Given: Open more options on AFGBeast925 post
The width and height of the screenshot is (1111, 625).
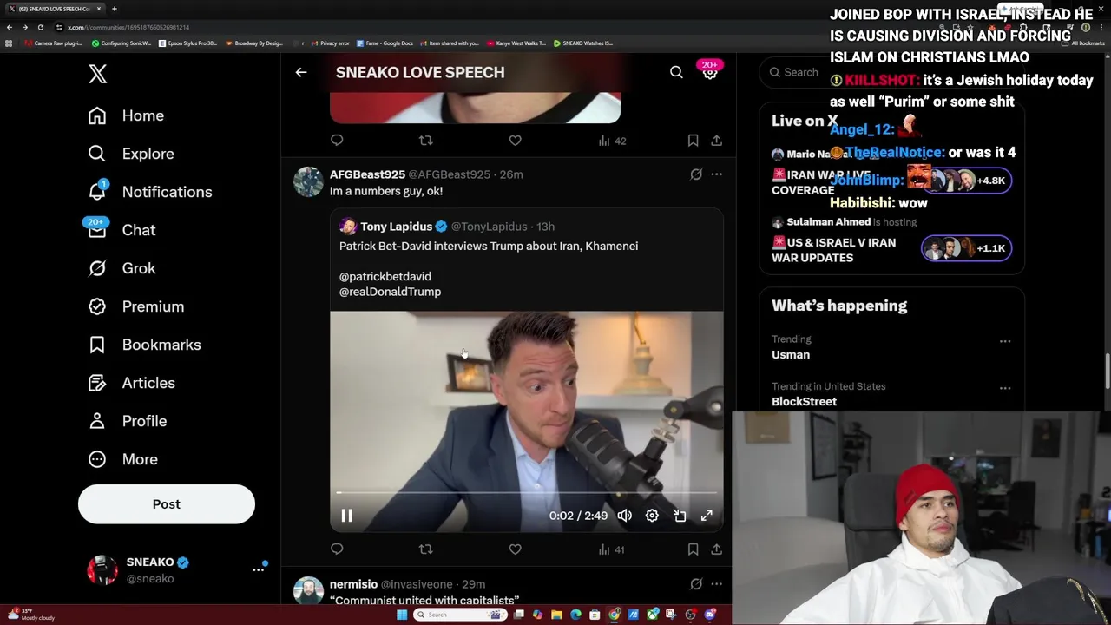Looking at the screenshot, I should coord(716,174).
